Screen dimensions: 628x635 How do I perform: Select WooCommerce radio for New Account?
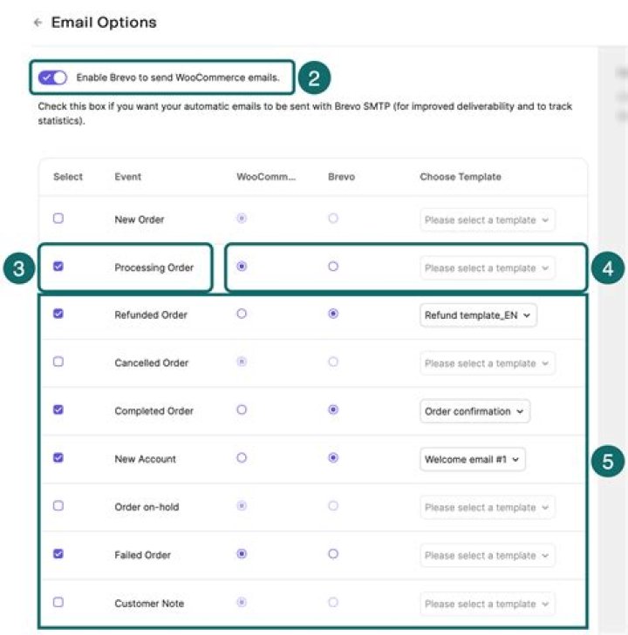point(242,458)
